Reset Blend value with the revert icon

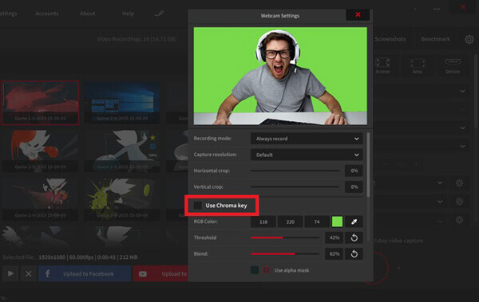[354, 254]
